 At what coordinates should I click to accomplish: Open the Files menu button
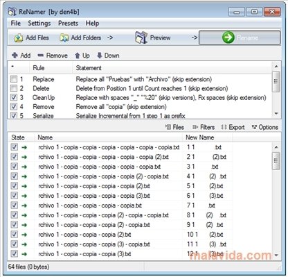(174, 127)
